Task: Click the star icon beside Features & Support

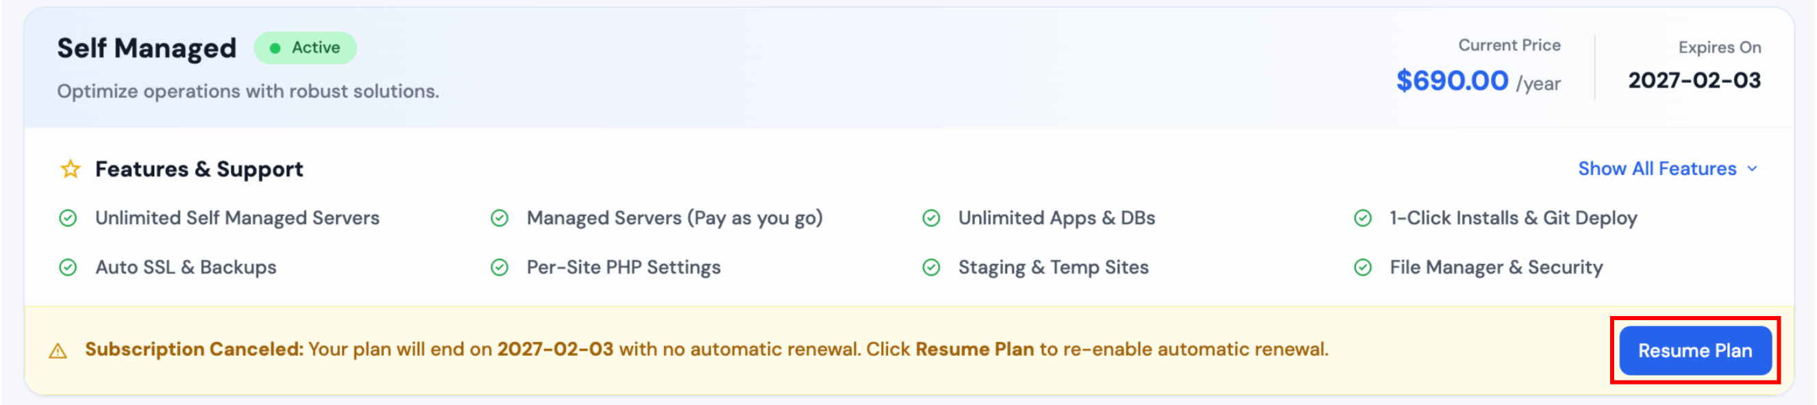Action: 69,168
